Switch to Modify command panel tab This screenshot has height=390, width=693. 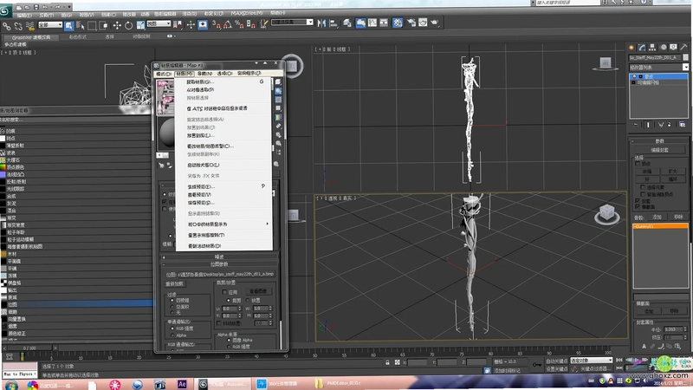pos(642,48)
